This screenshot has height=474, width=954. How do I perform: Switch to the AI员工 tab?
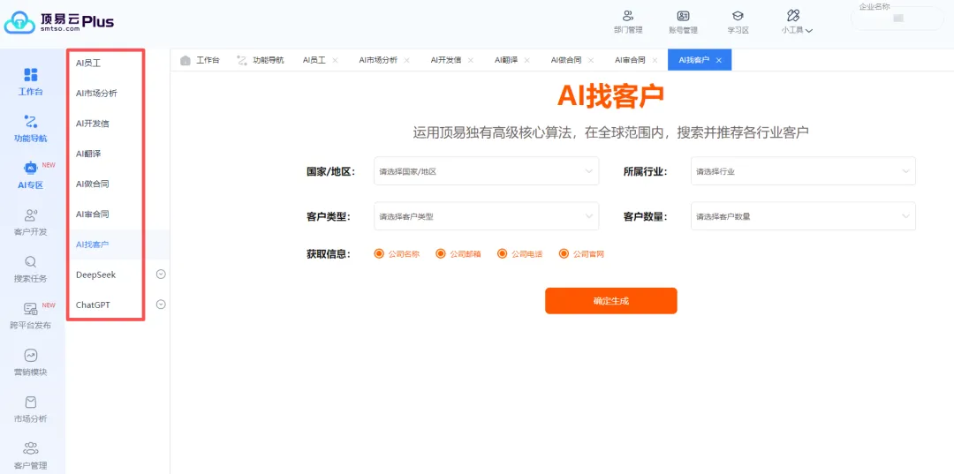pos(314,60)
